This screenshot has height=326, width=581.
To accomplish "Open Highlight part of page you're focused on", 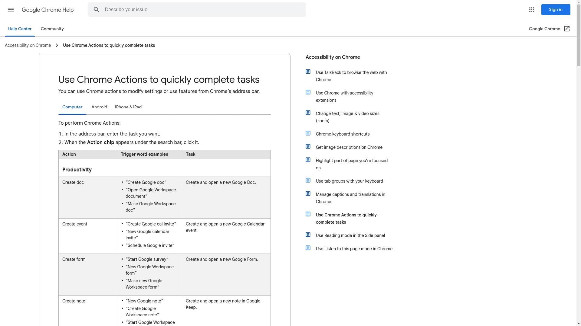I will pos(352,164).
